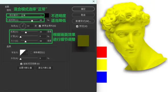
Task: Click the 等高线 contour thumbnail
Action: (23, 53)
